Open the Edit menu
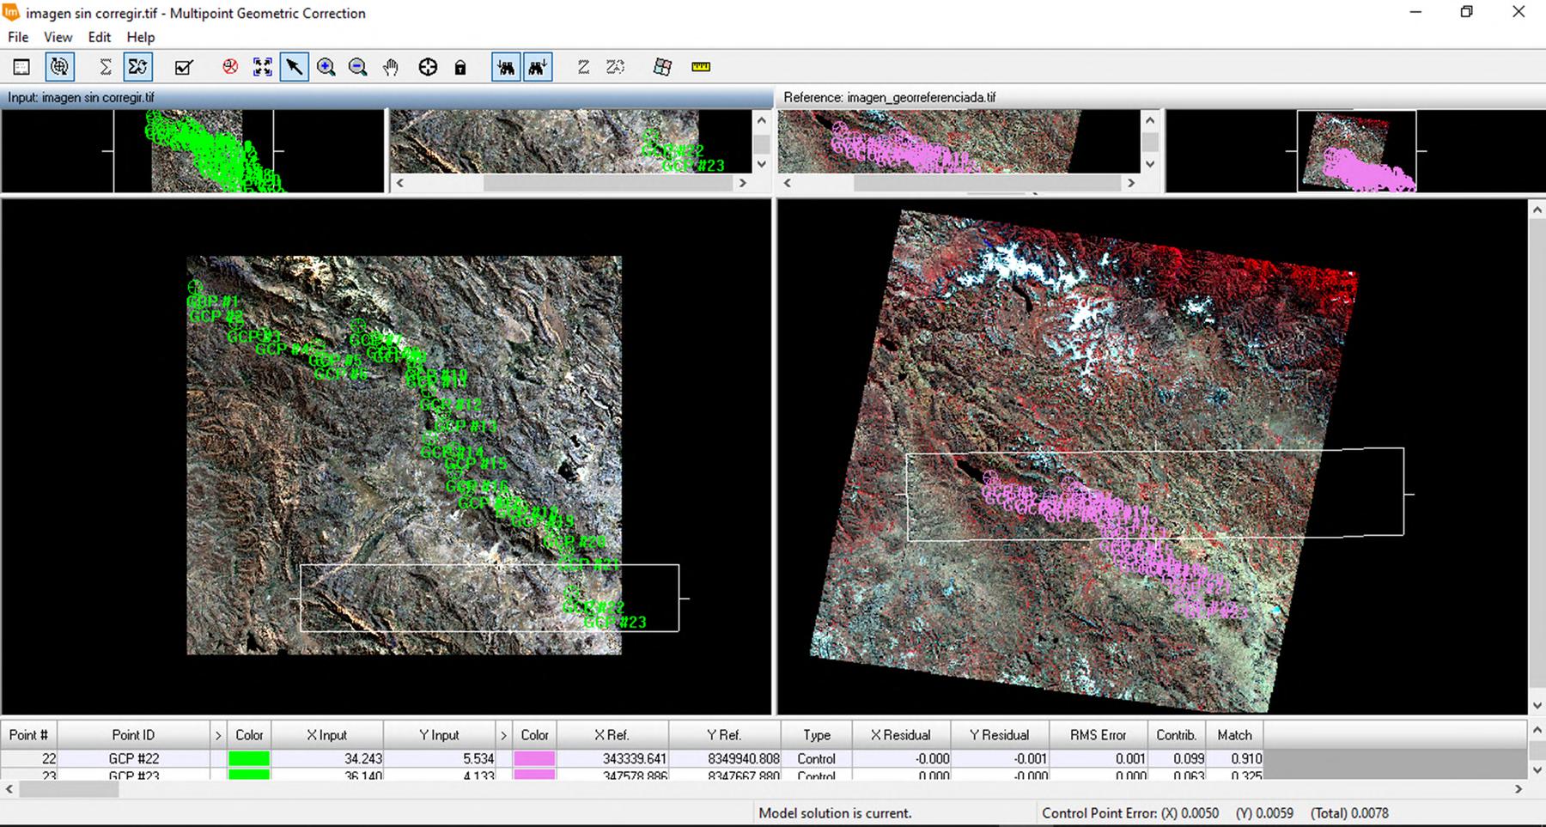The width and height of the screenshot is (1546, 827). 99,37
